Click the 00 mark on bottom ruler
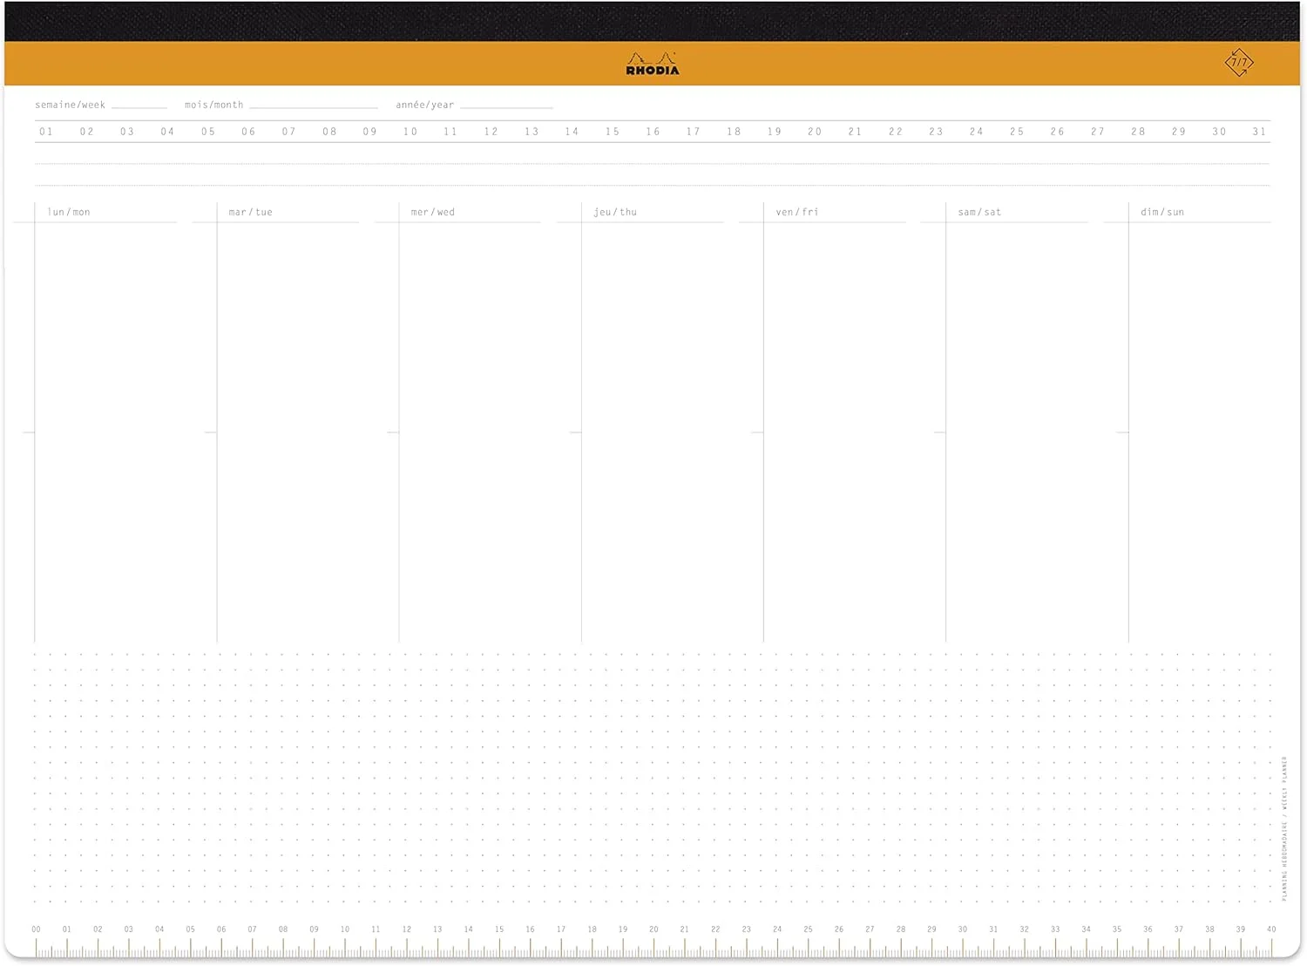 (x=36, y=929)
